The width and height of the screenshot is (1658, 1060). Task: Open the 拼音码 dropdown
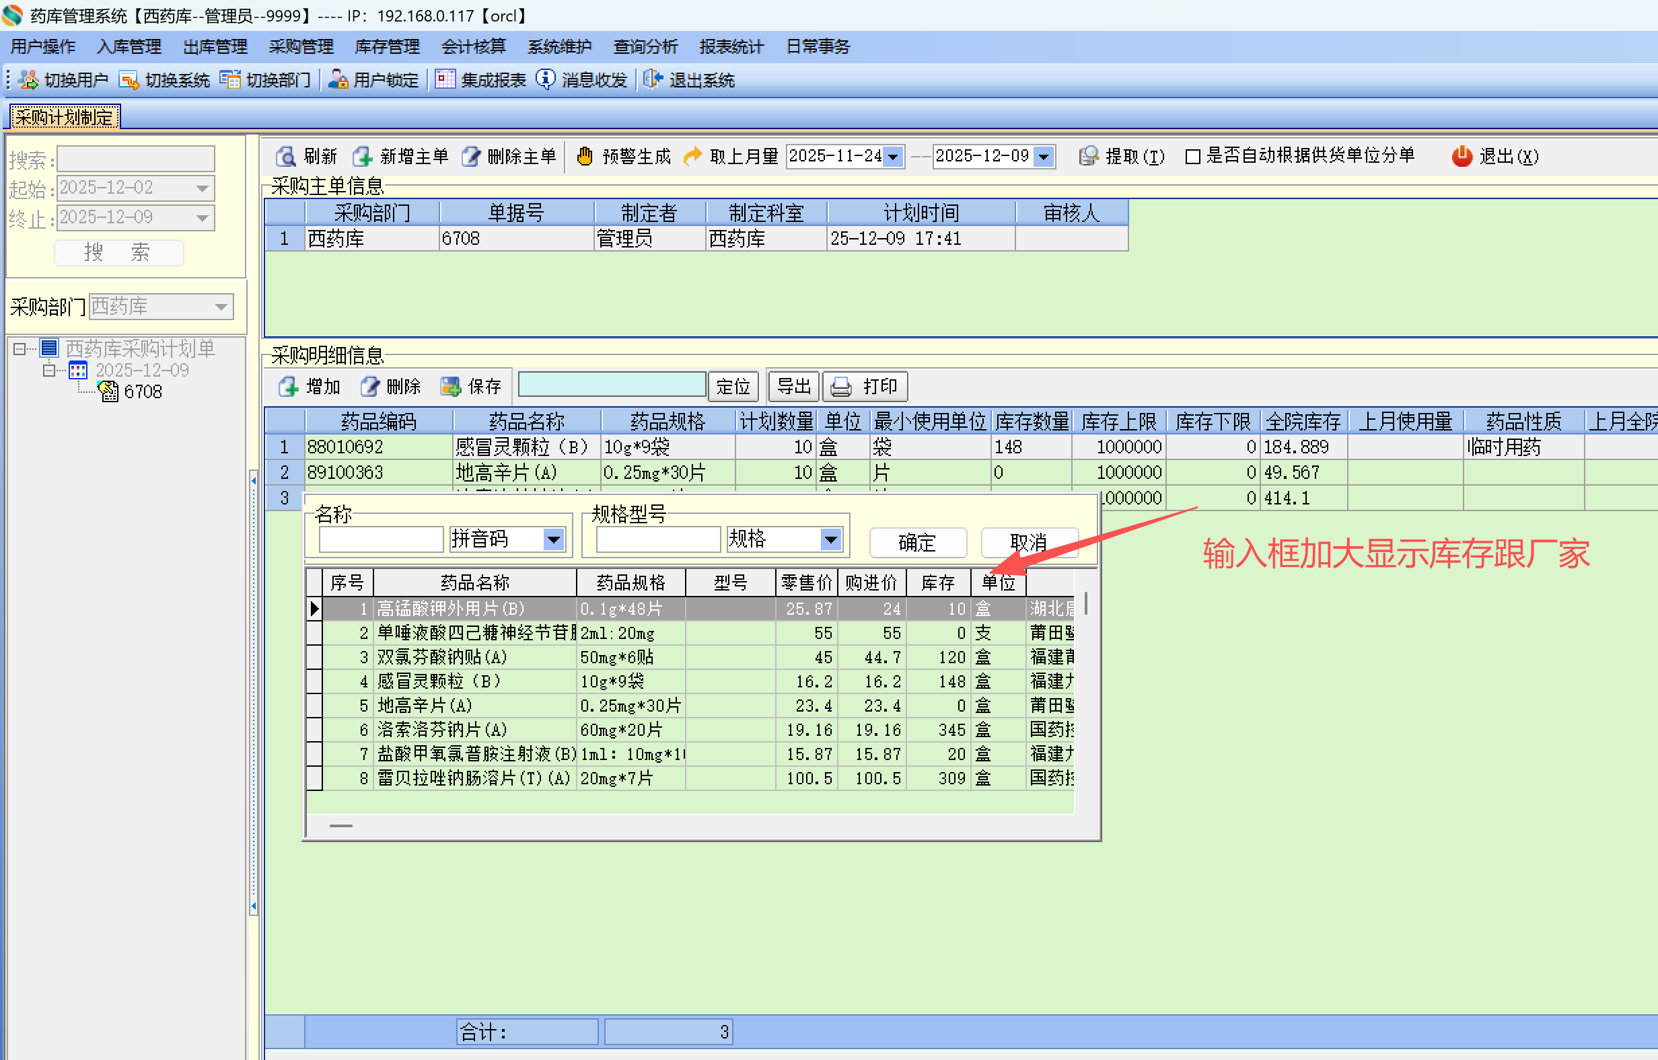(554, 539)
